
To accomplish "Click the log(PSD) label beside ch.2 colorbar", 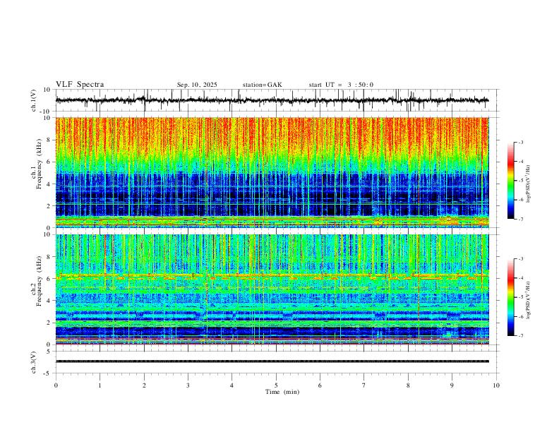I will pyautogui.click(x=528, y=301).
